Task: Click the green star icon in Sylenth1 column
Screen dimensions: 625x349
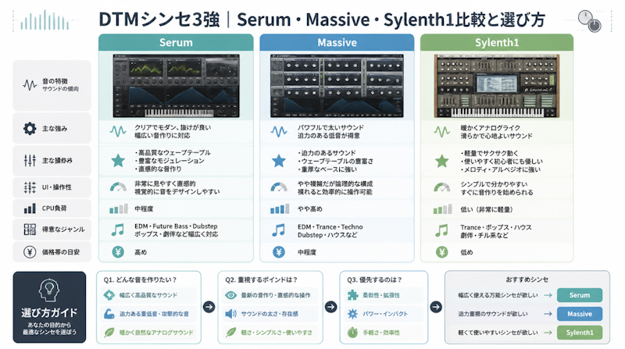Action: [441, 161]
